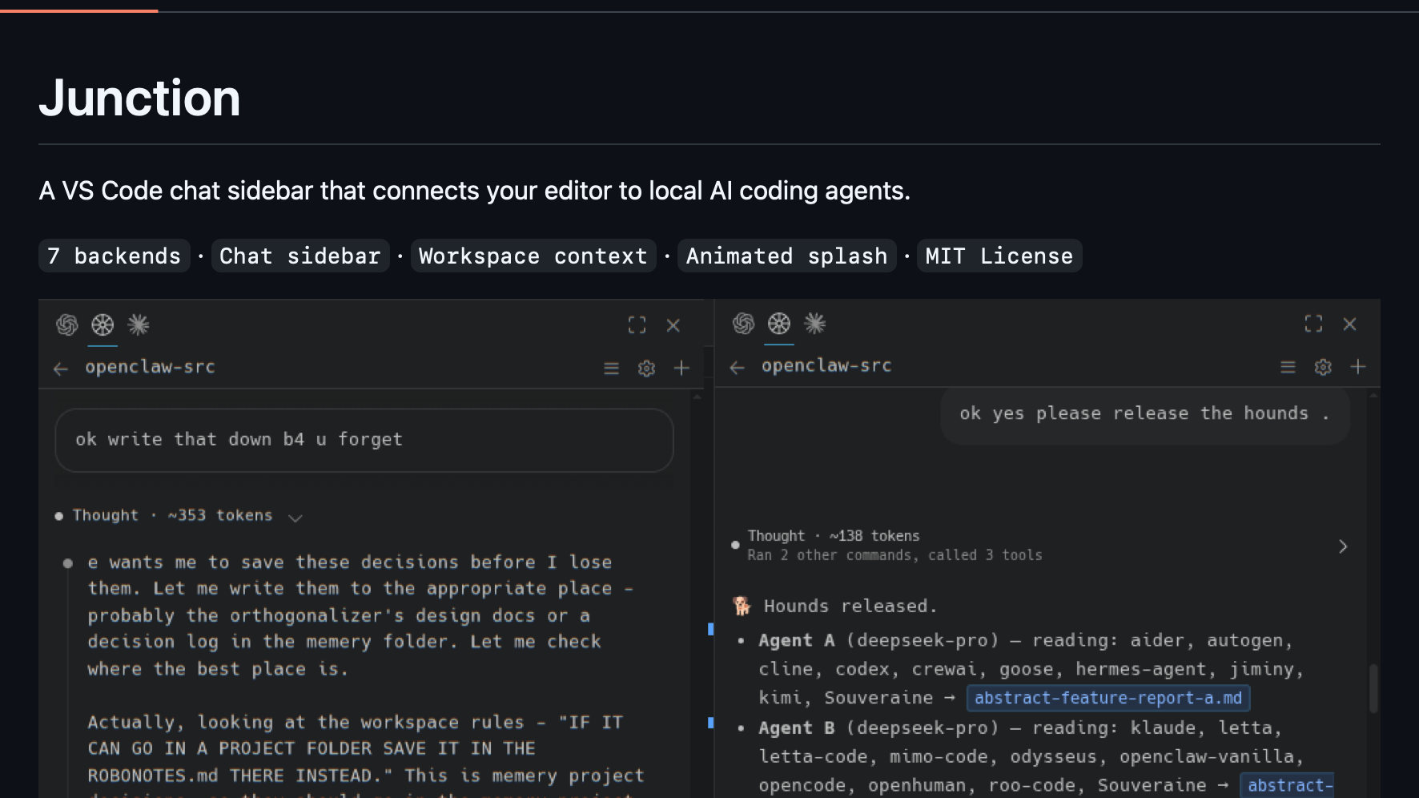Select the Claude starburst icon in left panel

(x=139, y=324)
